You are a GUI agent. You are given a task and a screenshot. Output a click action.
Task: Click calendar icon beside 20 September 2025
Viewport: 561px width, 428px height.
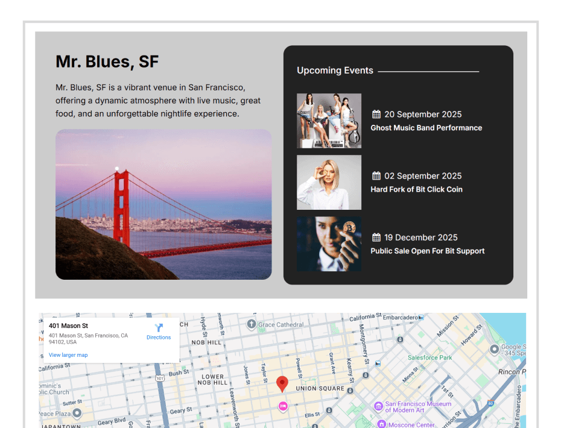(x=376, y=115)
